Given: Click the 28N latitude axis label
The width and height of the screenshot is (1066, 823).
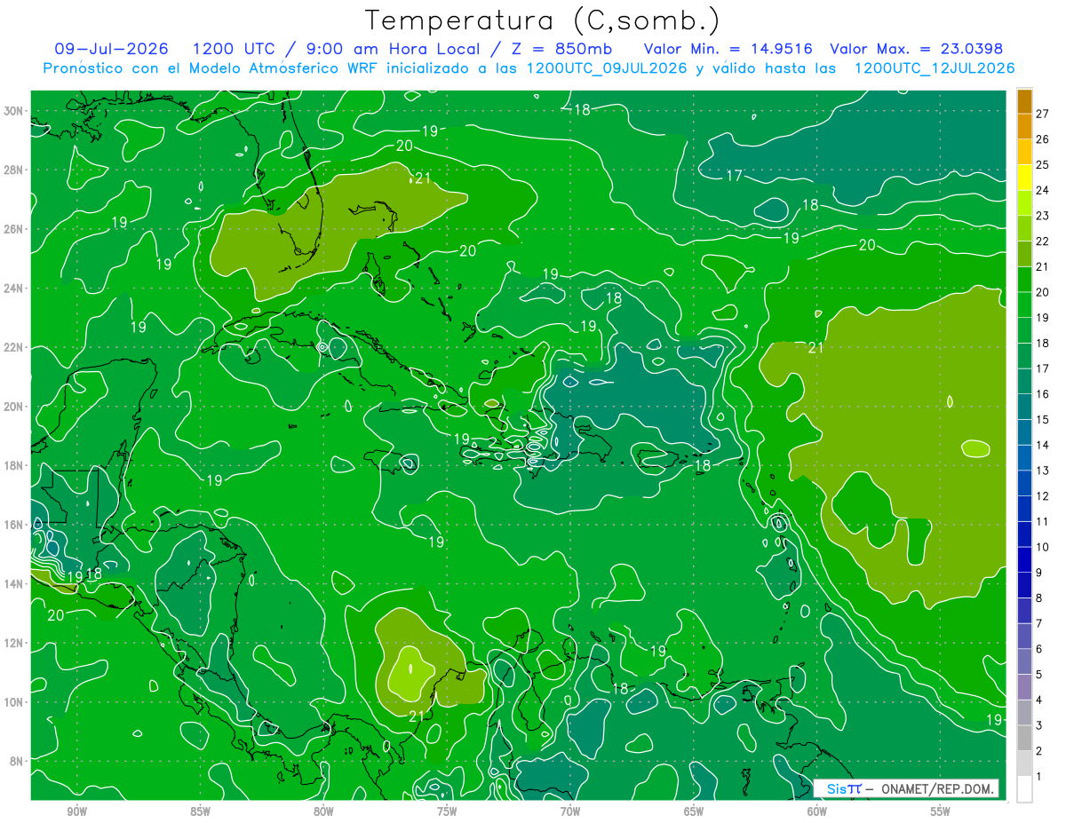Looking at the screenshot, I should 15,170.
